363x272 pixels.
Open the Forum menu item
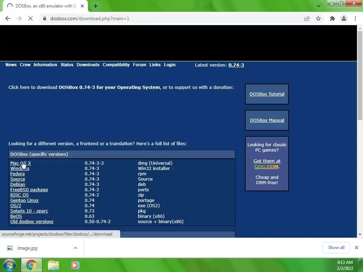pyautogui.click(x=140, y=65)
